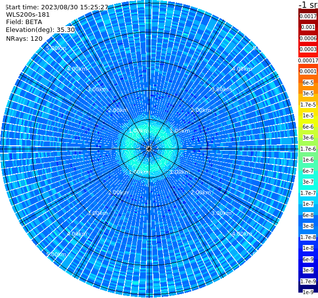Select the 4.00km ring label in upper-right quadrant
This screenshot has height=298, width=318.
point(242,69)
